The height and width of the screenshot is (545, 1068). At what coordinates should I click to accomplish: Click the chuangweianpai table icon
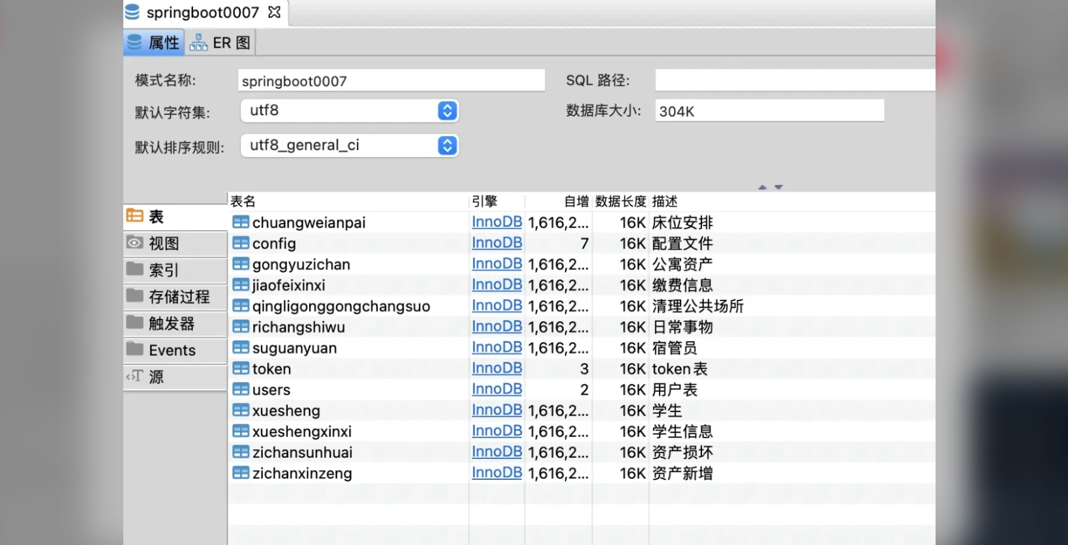(241, 222)
